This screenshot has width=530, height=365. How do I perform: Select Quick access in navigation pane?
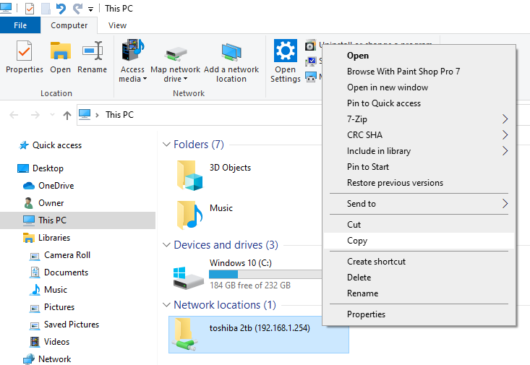(57, 145)
